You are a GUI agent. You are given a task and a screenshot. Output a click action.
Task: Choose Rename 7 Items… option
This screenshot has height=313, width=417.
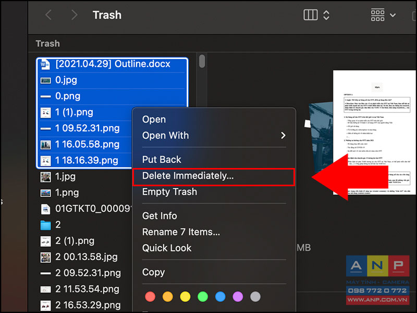pyautogui.click(x=214, y=232)
